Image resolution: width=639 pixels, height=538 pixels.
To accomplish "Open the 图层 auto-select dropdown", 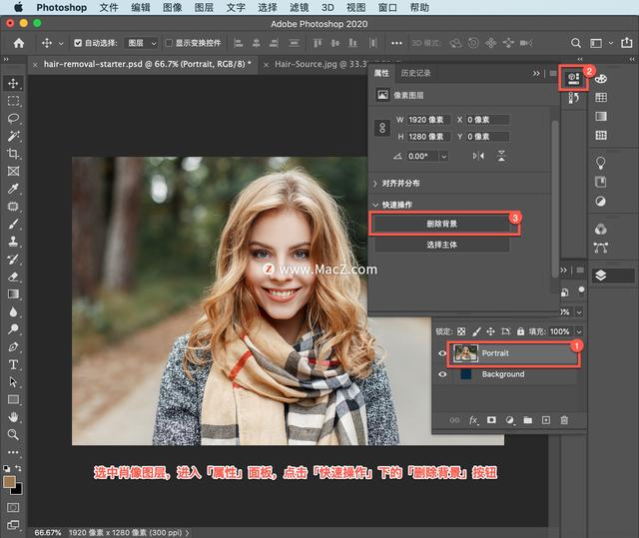I will [142, 44].
